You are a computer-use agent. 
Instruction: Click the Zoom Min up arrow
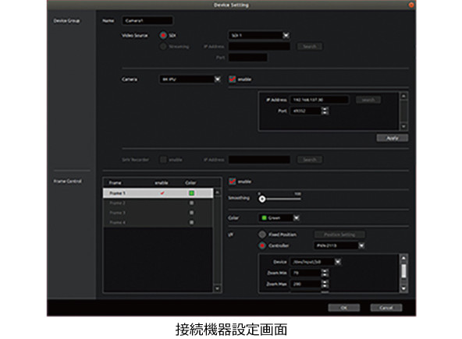coord(325,270)
